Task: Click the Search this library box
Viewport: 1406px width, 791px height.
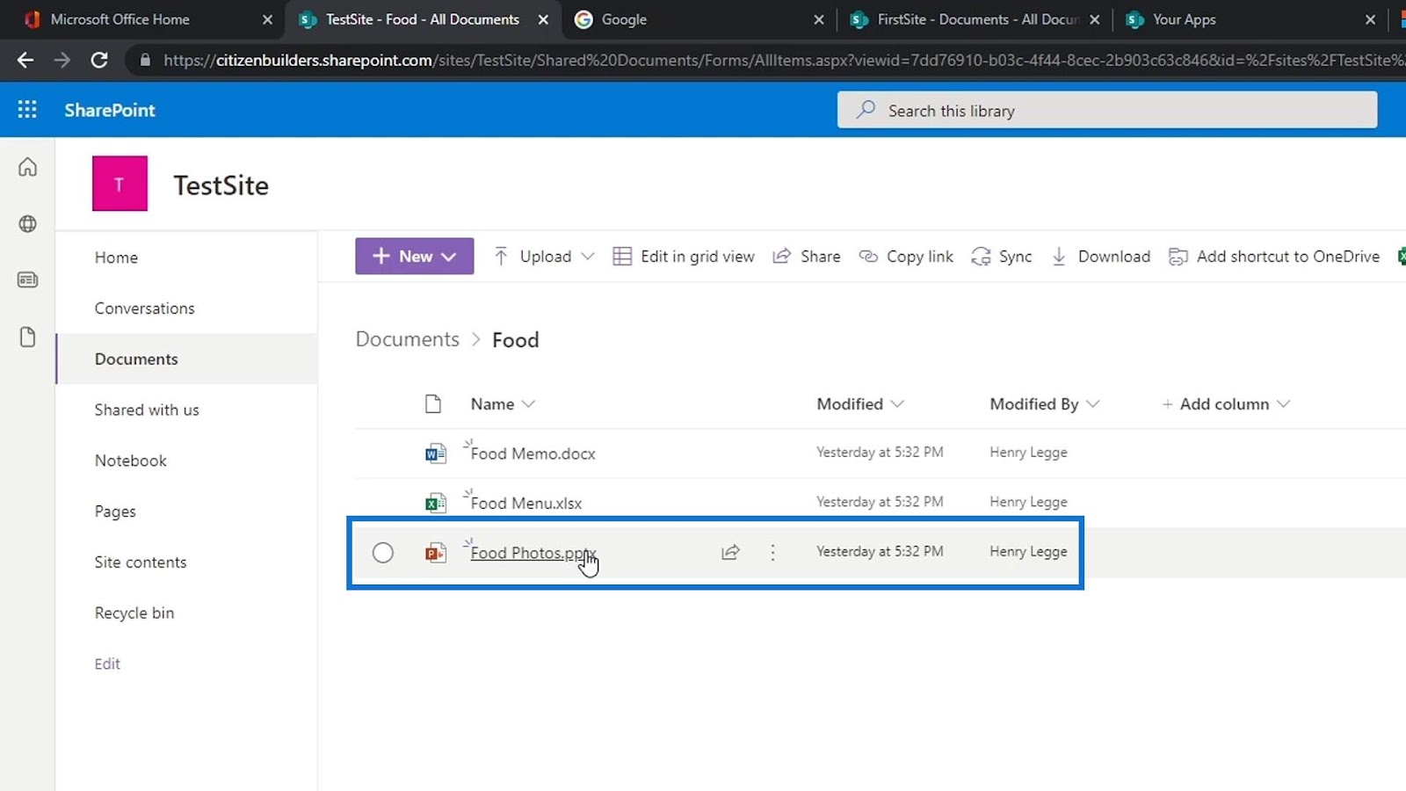Action: (1107, 110)
